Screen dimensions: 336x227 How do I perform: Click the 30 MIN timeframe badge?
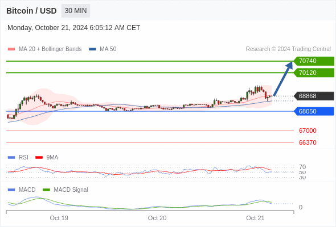76,11
